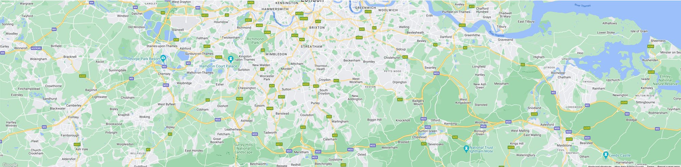
Task: Select the Isle of Grain label
Action: [x=639, y=31]
